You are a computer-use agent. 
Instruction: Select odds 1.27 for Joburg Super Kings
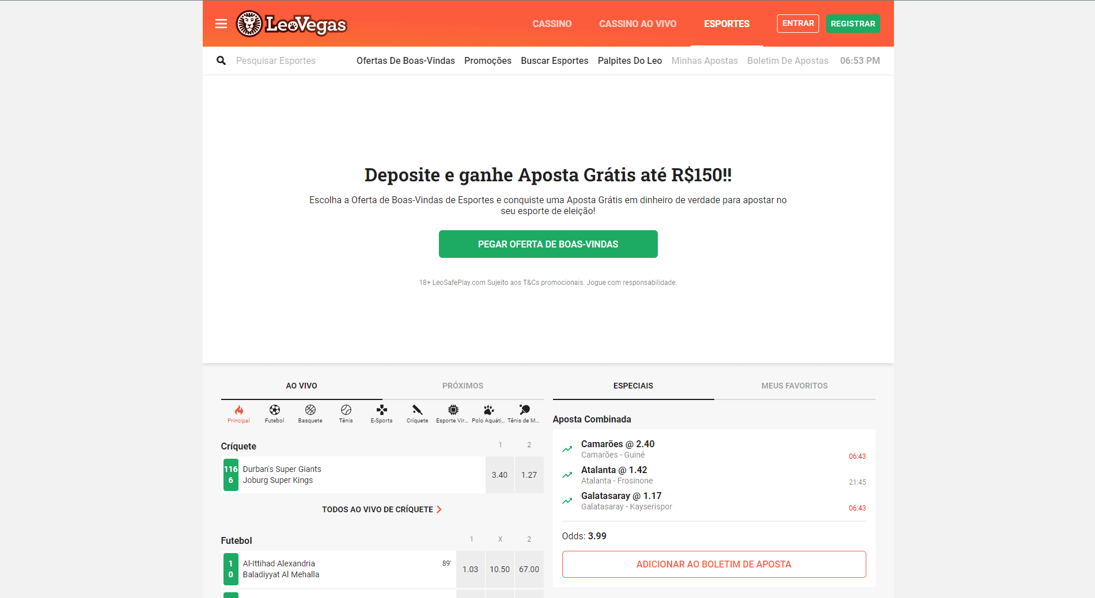tap(529, 475)
